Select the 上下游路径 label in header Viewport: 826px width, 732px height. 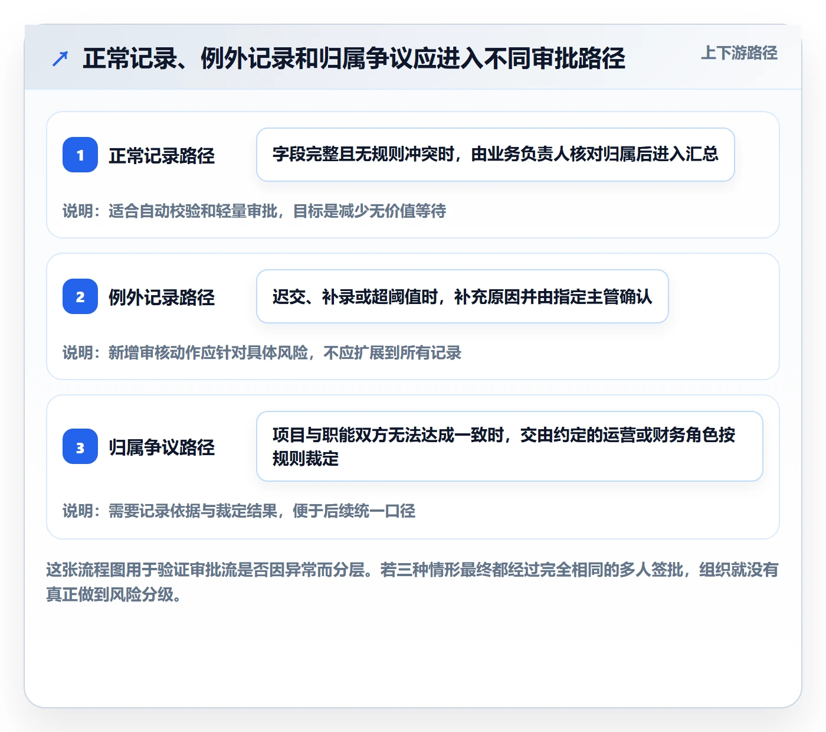coord(739,53)
